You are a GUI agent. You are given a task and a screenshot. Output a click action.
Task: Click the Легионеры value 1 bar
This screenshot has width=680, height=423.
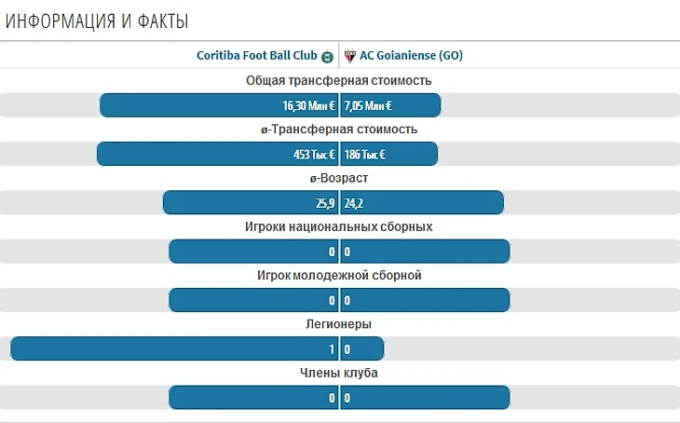pyautogui.click(x=173, y=349)
